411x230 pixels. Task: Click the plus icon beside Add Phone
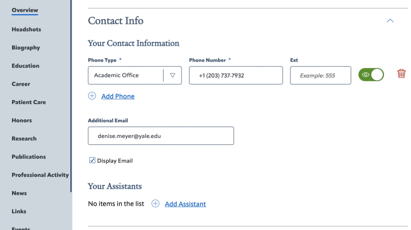tap(92, 96)
